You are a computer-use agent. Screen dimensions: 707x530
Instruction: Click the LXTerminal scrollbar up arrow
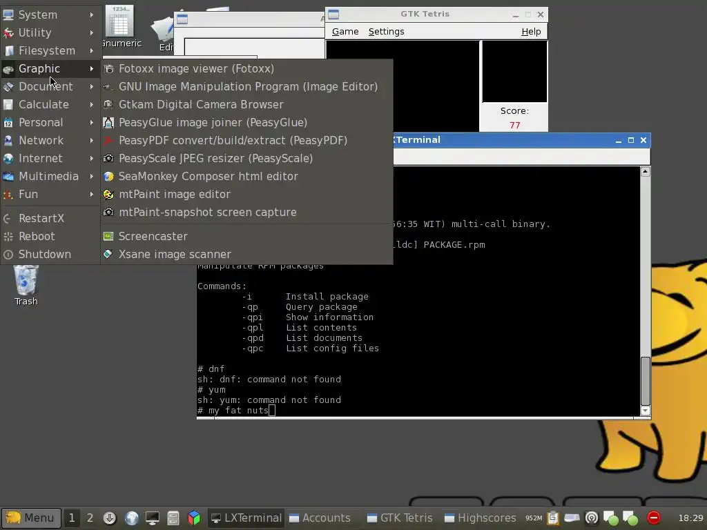(646, 172)
